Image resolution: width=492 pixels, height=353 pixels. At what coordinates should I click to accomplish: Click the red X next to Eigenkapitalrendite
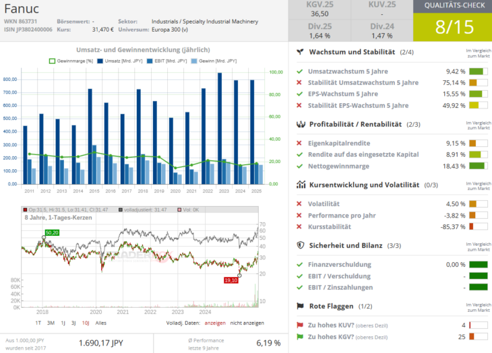tap(299, 143)
